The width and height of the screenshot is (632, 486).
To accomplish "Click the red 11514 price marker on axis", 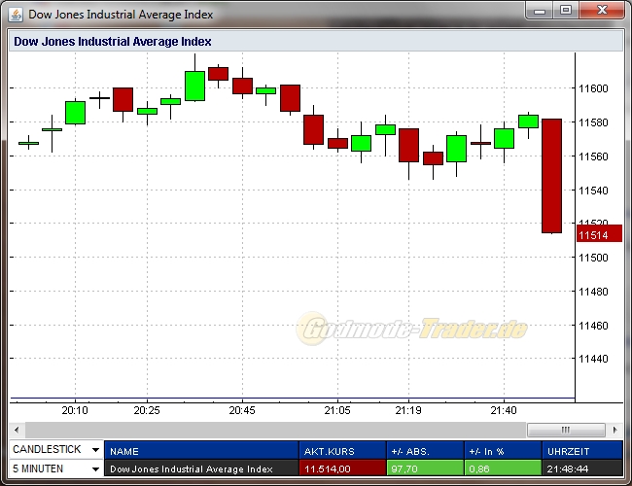I will click(599, 234).
